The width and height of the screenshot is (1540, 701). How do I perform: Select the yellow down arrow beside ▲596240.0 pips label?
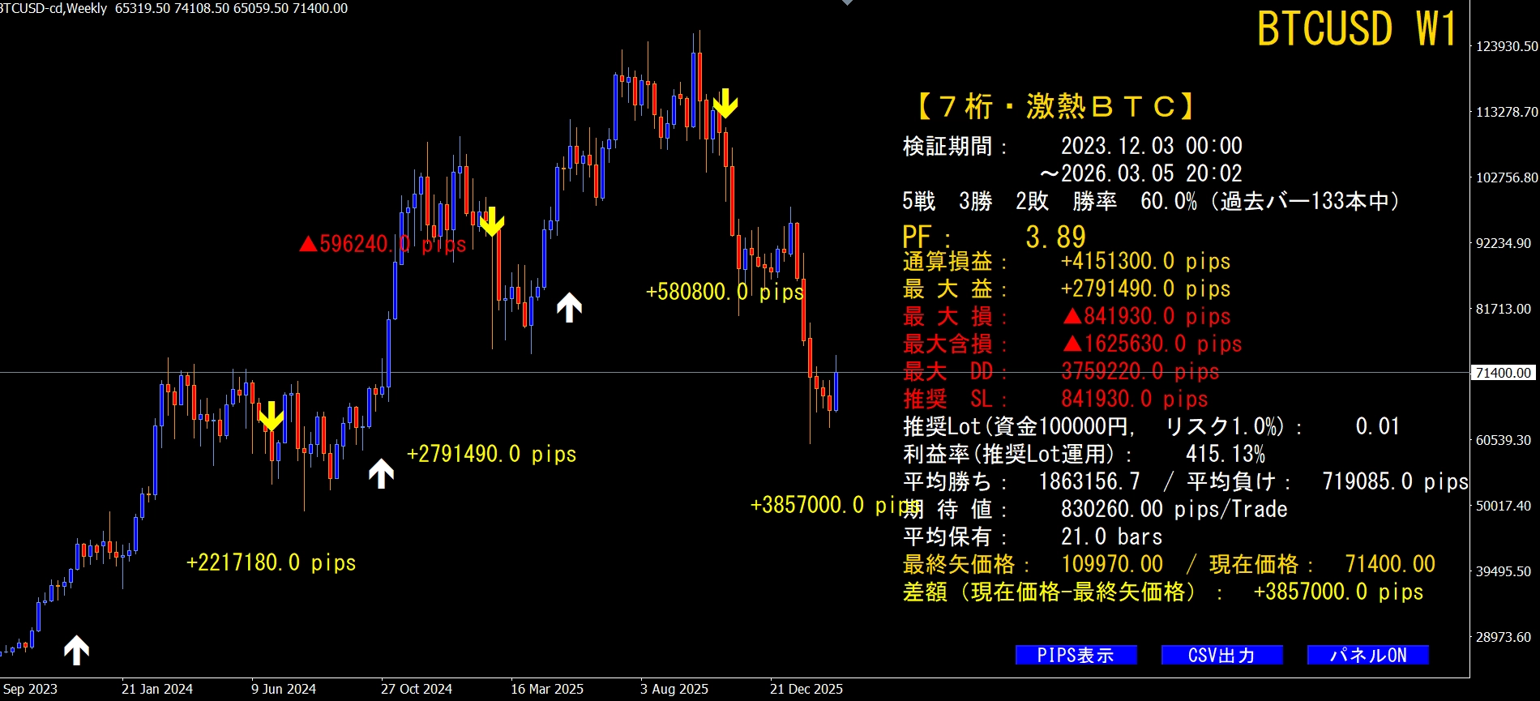coord(492,221)
